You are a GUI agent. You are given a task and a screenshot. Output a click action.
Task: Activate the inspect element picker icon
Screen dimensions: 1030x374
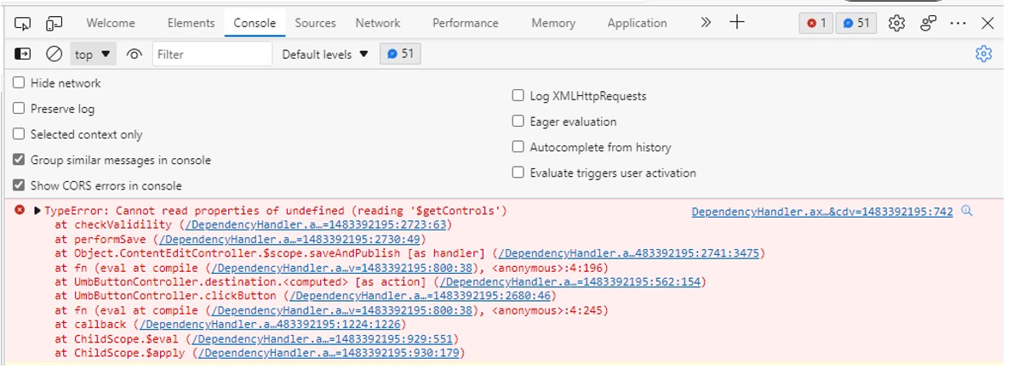[x=24, y=24]
